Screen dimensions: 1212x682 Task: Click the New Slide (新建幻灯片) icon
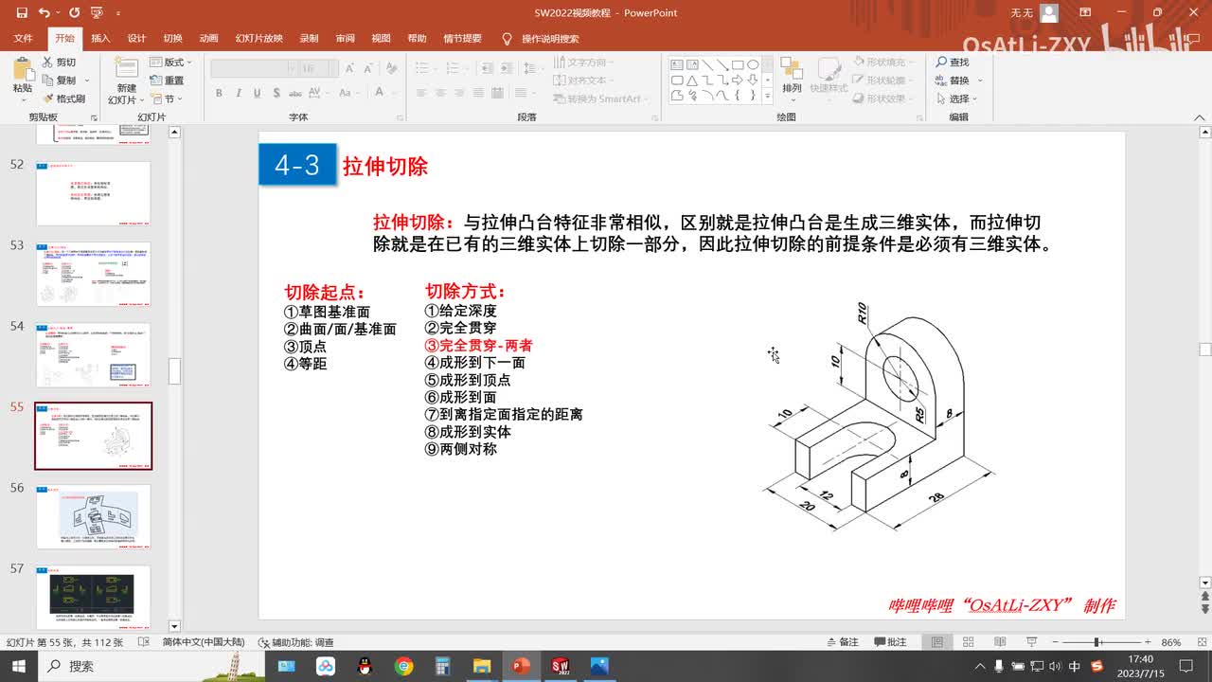pos(126,68)
